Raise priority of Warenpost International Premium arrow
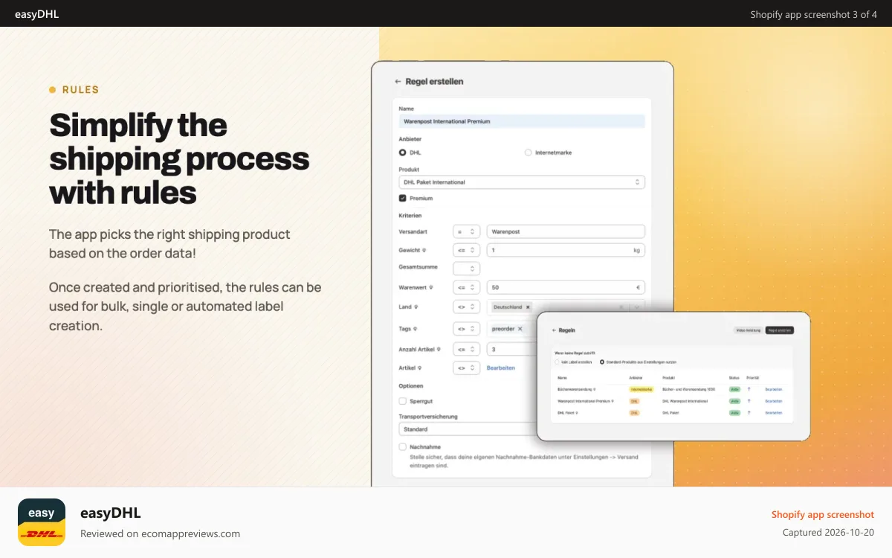892x558 pixels. (x=749, y=401)
